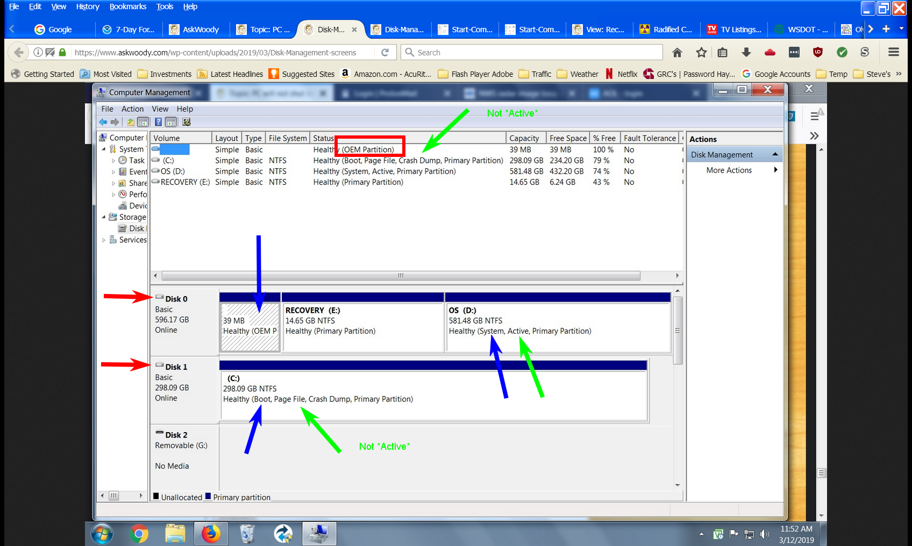Open the list all tabs dropdown arrow
This screenshot has width=912, height=546.
[901, 29]
